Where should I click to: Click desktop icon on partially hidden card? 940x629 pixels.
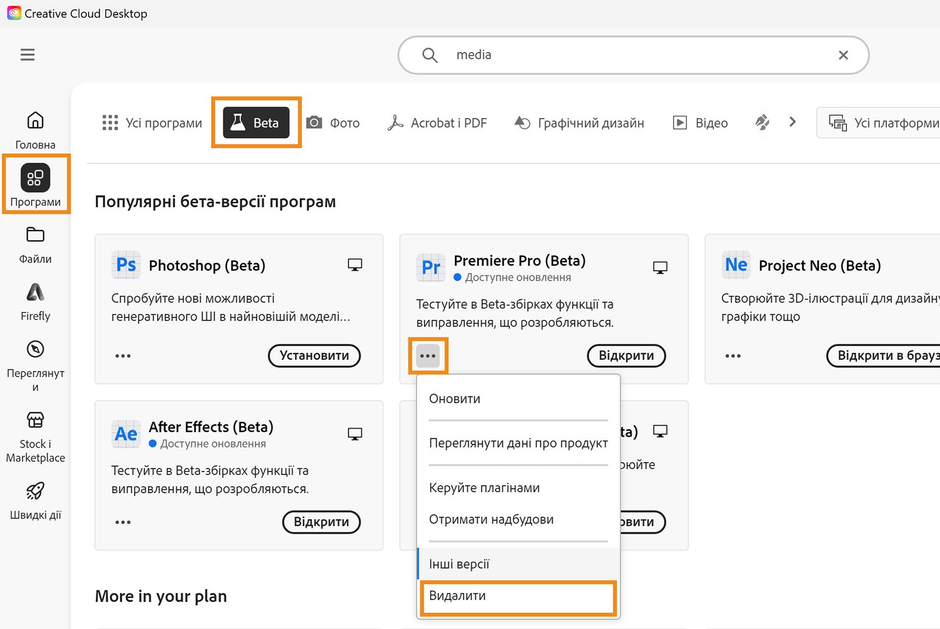pyautogui.click(x=660, y=432)
